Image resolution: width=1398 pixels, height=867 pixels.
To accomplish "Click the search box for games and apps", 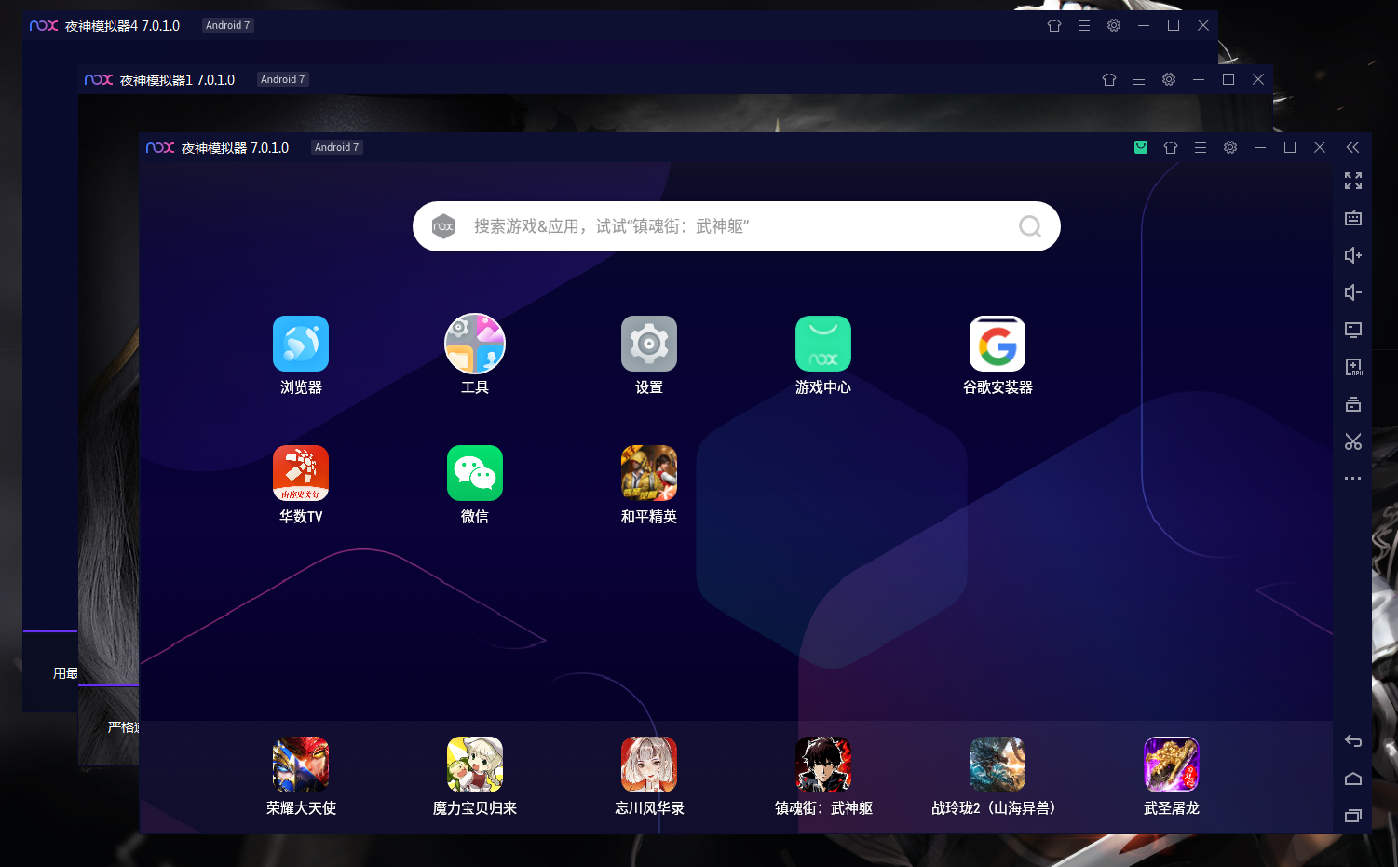I will [x=737, y=226].
